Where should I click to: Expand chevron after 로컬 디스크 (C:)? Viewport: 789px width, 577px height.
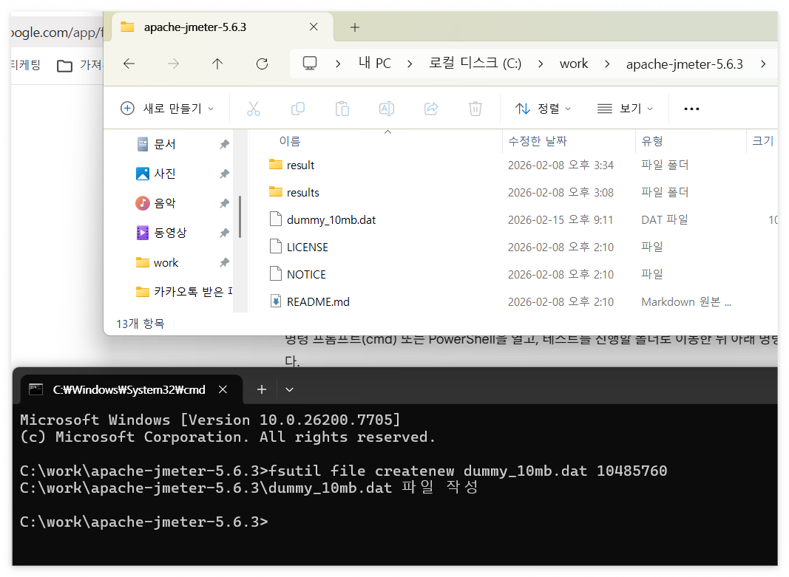click(x=541, y=64)
